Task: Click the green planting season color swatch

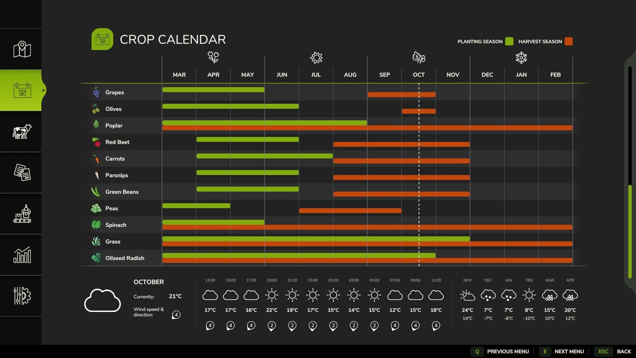Action: coord(509,41)
